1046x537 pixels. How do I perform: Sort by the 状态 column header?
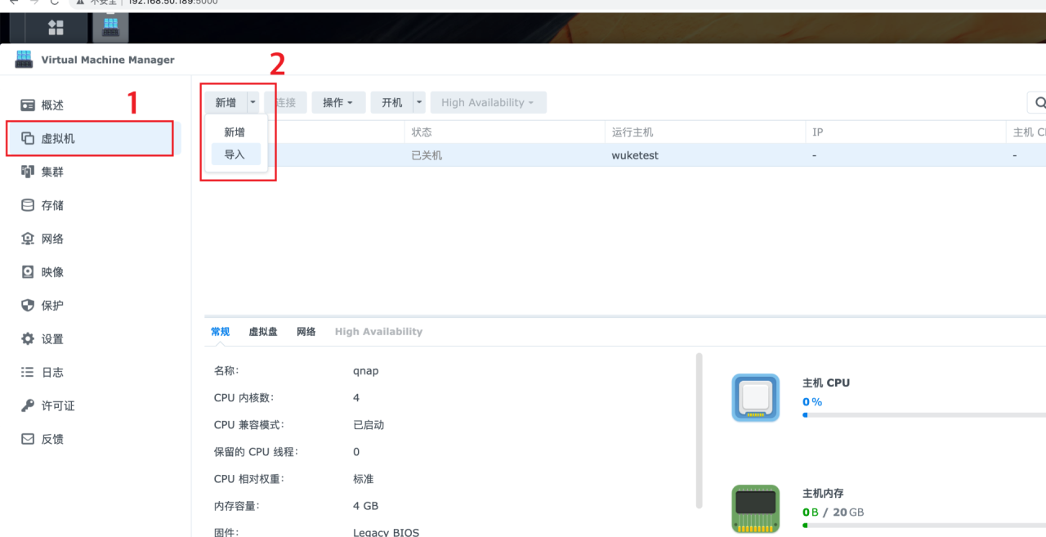click(505, 132)
